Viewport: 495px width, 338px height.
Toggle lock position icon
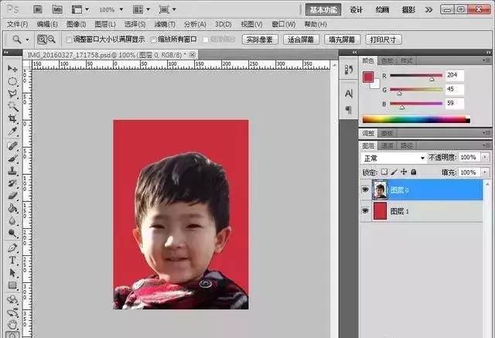(404, 172)
